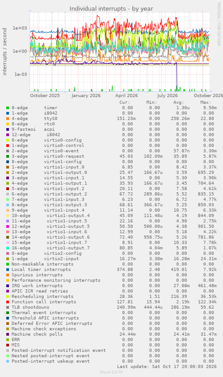Click the '7.78k' max for virtio1-input.7
223x377 pixels.
210,243
